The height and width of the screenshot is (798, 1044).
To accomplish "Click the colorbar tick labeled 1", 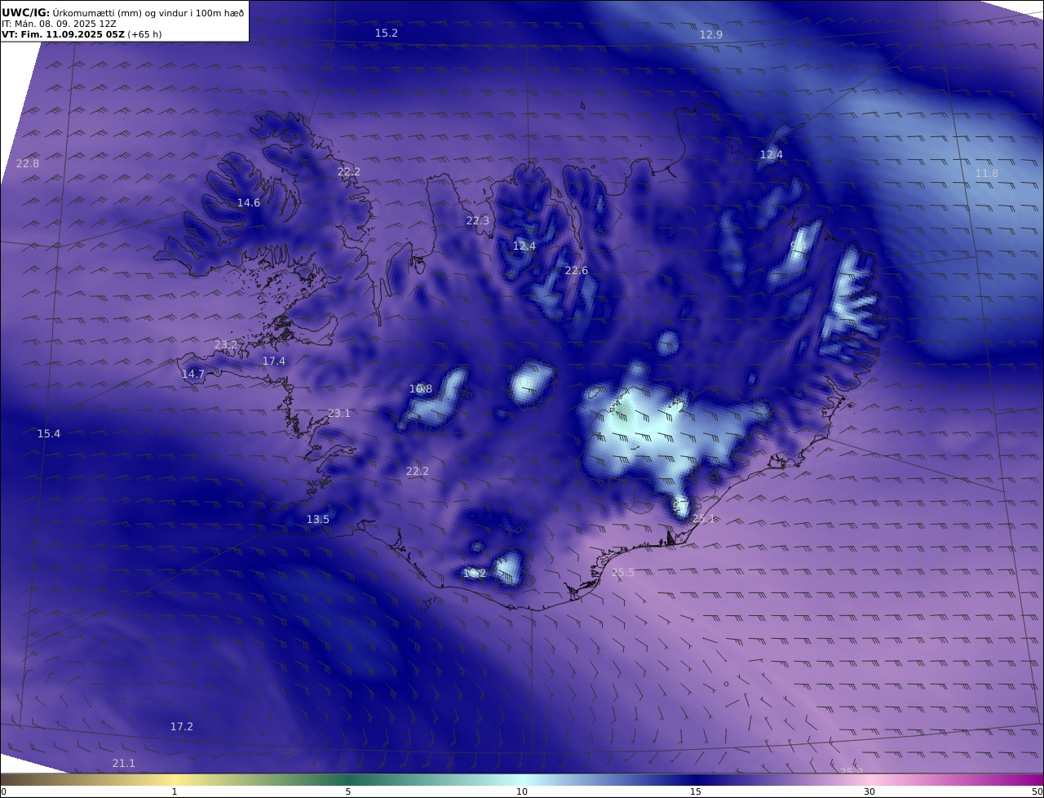I will [x=175, y=791].
